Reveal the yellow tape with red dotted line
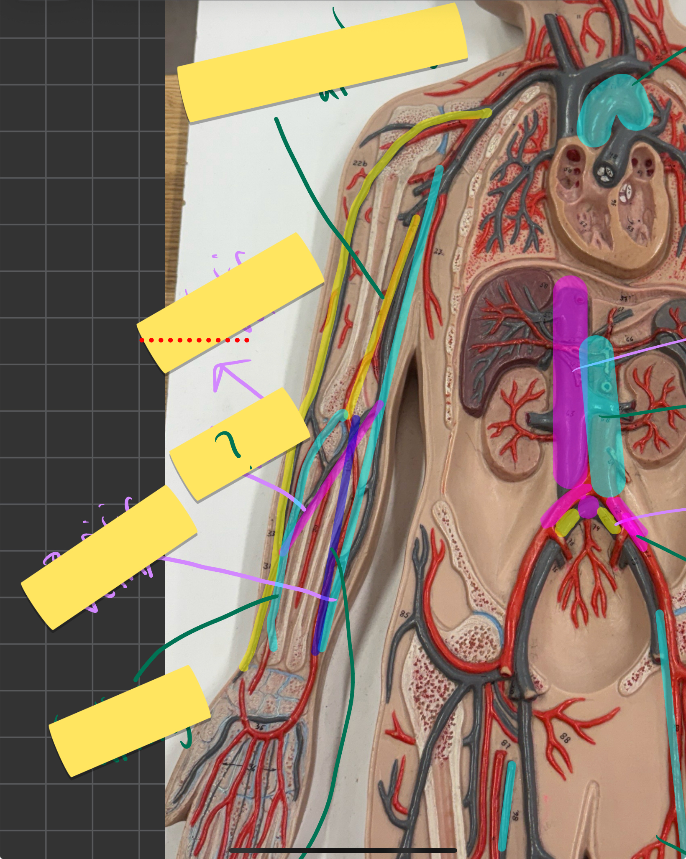The width and height of the screenshot is (686, 859). 230,303
